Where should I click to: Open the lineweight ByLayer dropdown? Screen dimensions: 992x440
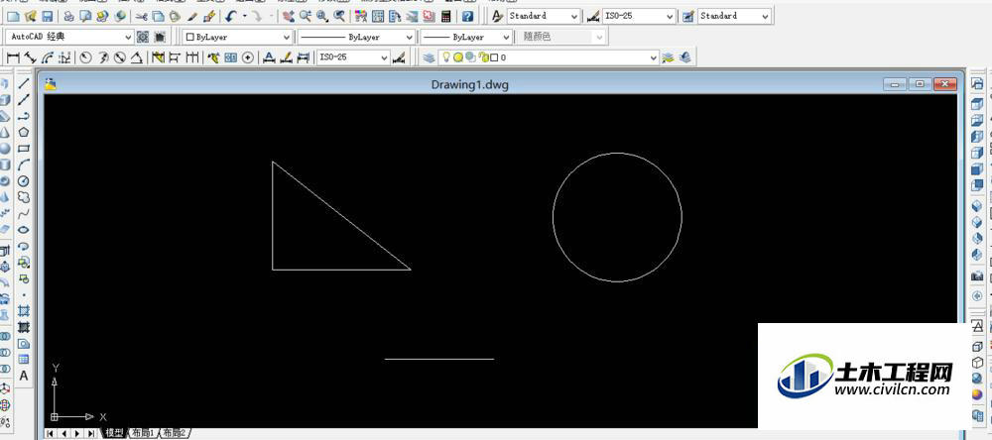pyautogui.click(x=465, y=38)
